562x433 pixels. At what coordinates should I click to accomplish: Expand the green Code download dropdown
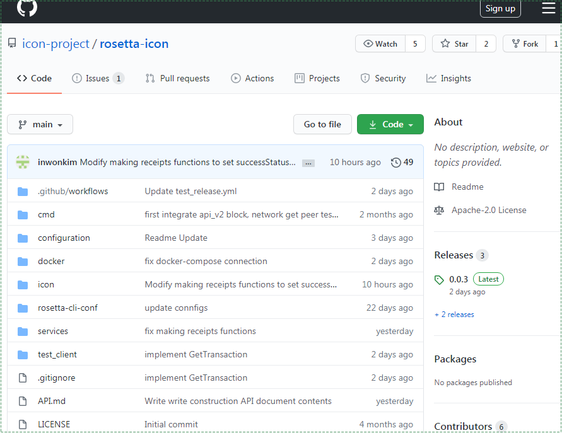390,124
